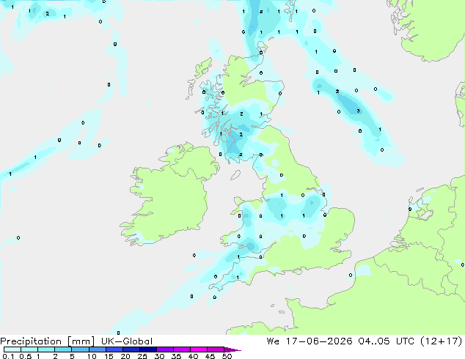
Task: Click the '3' precipitation value over the North Sea
Action: pos(358,111)
